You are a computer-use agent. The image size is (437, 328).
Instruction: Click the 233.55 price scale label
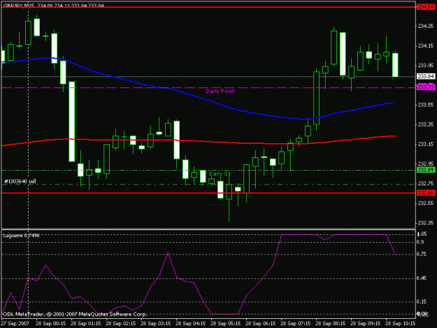click(x=426, y=105)
